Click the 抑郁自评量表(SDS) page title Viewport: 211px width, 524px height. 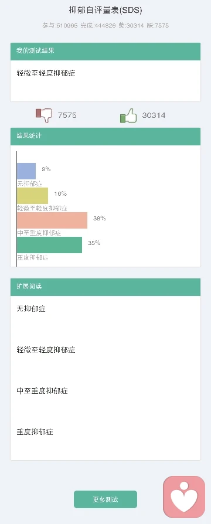tap(105, 11)
